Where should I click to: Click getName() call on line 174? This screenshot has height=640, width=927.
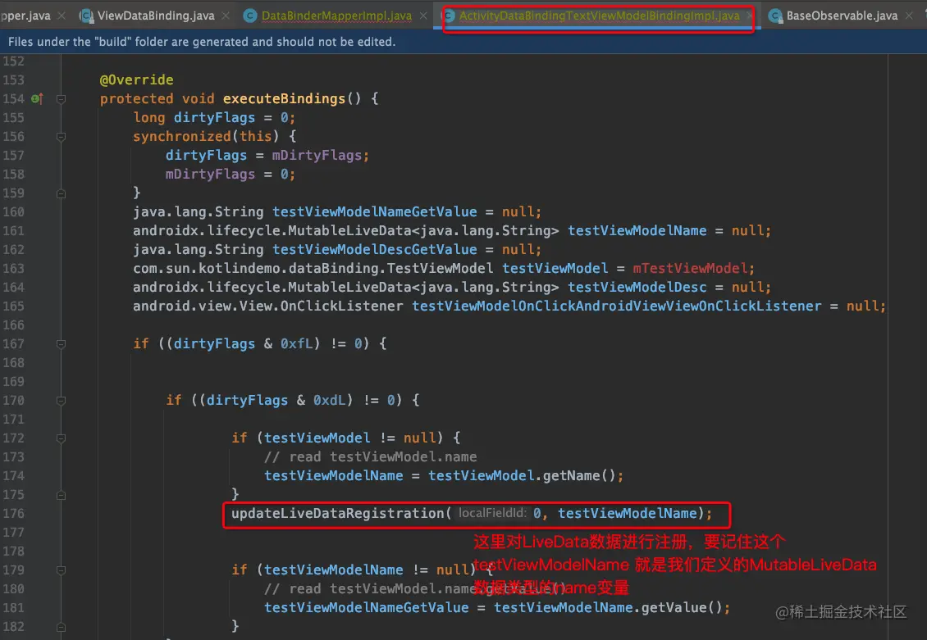(579, 475)
